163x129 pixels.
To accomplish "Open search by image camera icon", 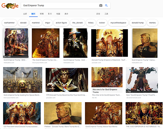I will coord(101,5).
